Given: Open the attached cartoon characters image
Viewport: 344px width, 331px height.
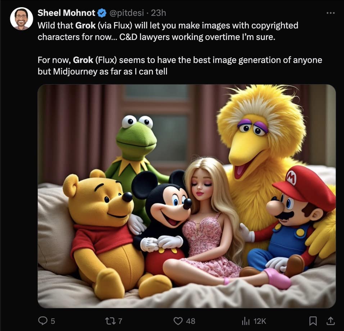Looking at the screenshot, I should (x=186, y=196).
